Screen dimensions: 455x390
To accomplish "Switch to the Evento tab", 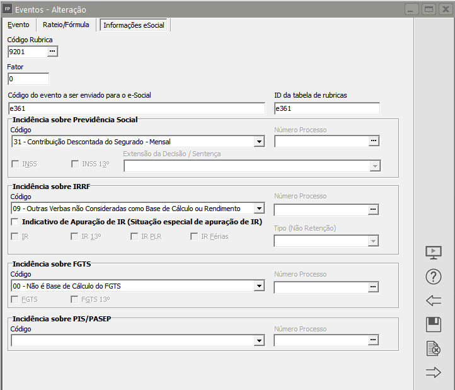I will pos(18,25).
